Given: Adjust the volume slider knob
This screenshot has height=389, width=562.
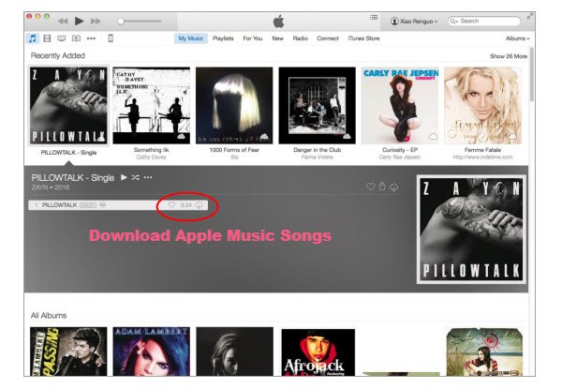Looking at the screenshot, I should click(121, 22).
